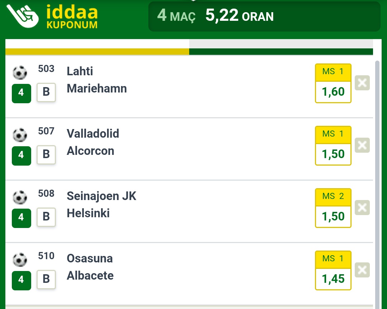Remove the Seinajoen JK vs Helsinki bet

pyautogui.click(x=362, y=208)
